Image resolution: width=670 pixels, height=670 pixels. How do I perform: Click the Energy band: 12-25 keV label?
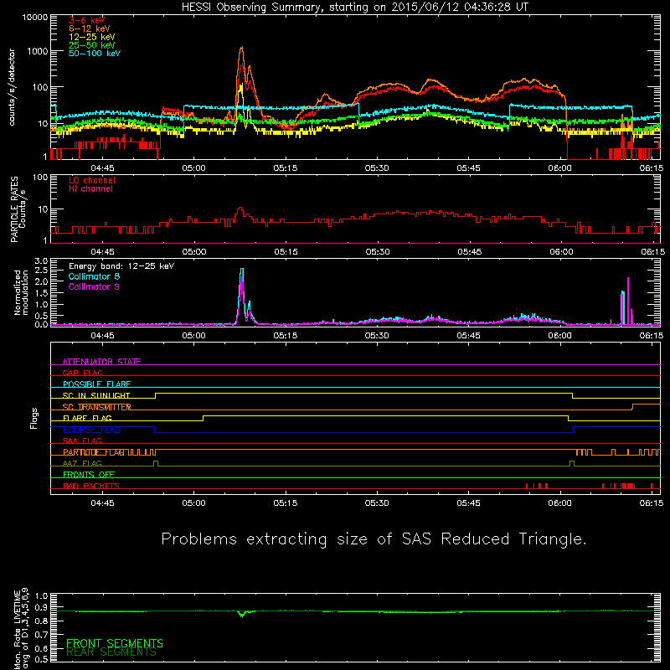click(x=121, y=266)
